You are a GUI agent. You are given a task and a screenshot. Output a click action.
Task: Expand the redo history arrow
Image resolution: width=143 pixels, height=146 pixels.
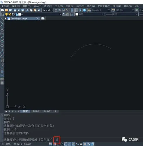[52, 10]
